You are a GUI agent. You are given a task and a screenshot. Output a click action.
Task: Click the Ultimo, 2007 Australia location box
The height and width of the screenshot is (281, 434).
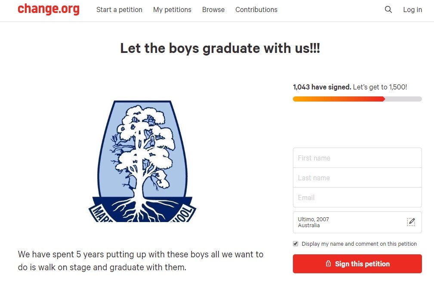coord(348,222)
